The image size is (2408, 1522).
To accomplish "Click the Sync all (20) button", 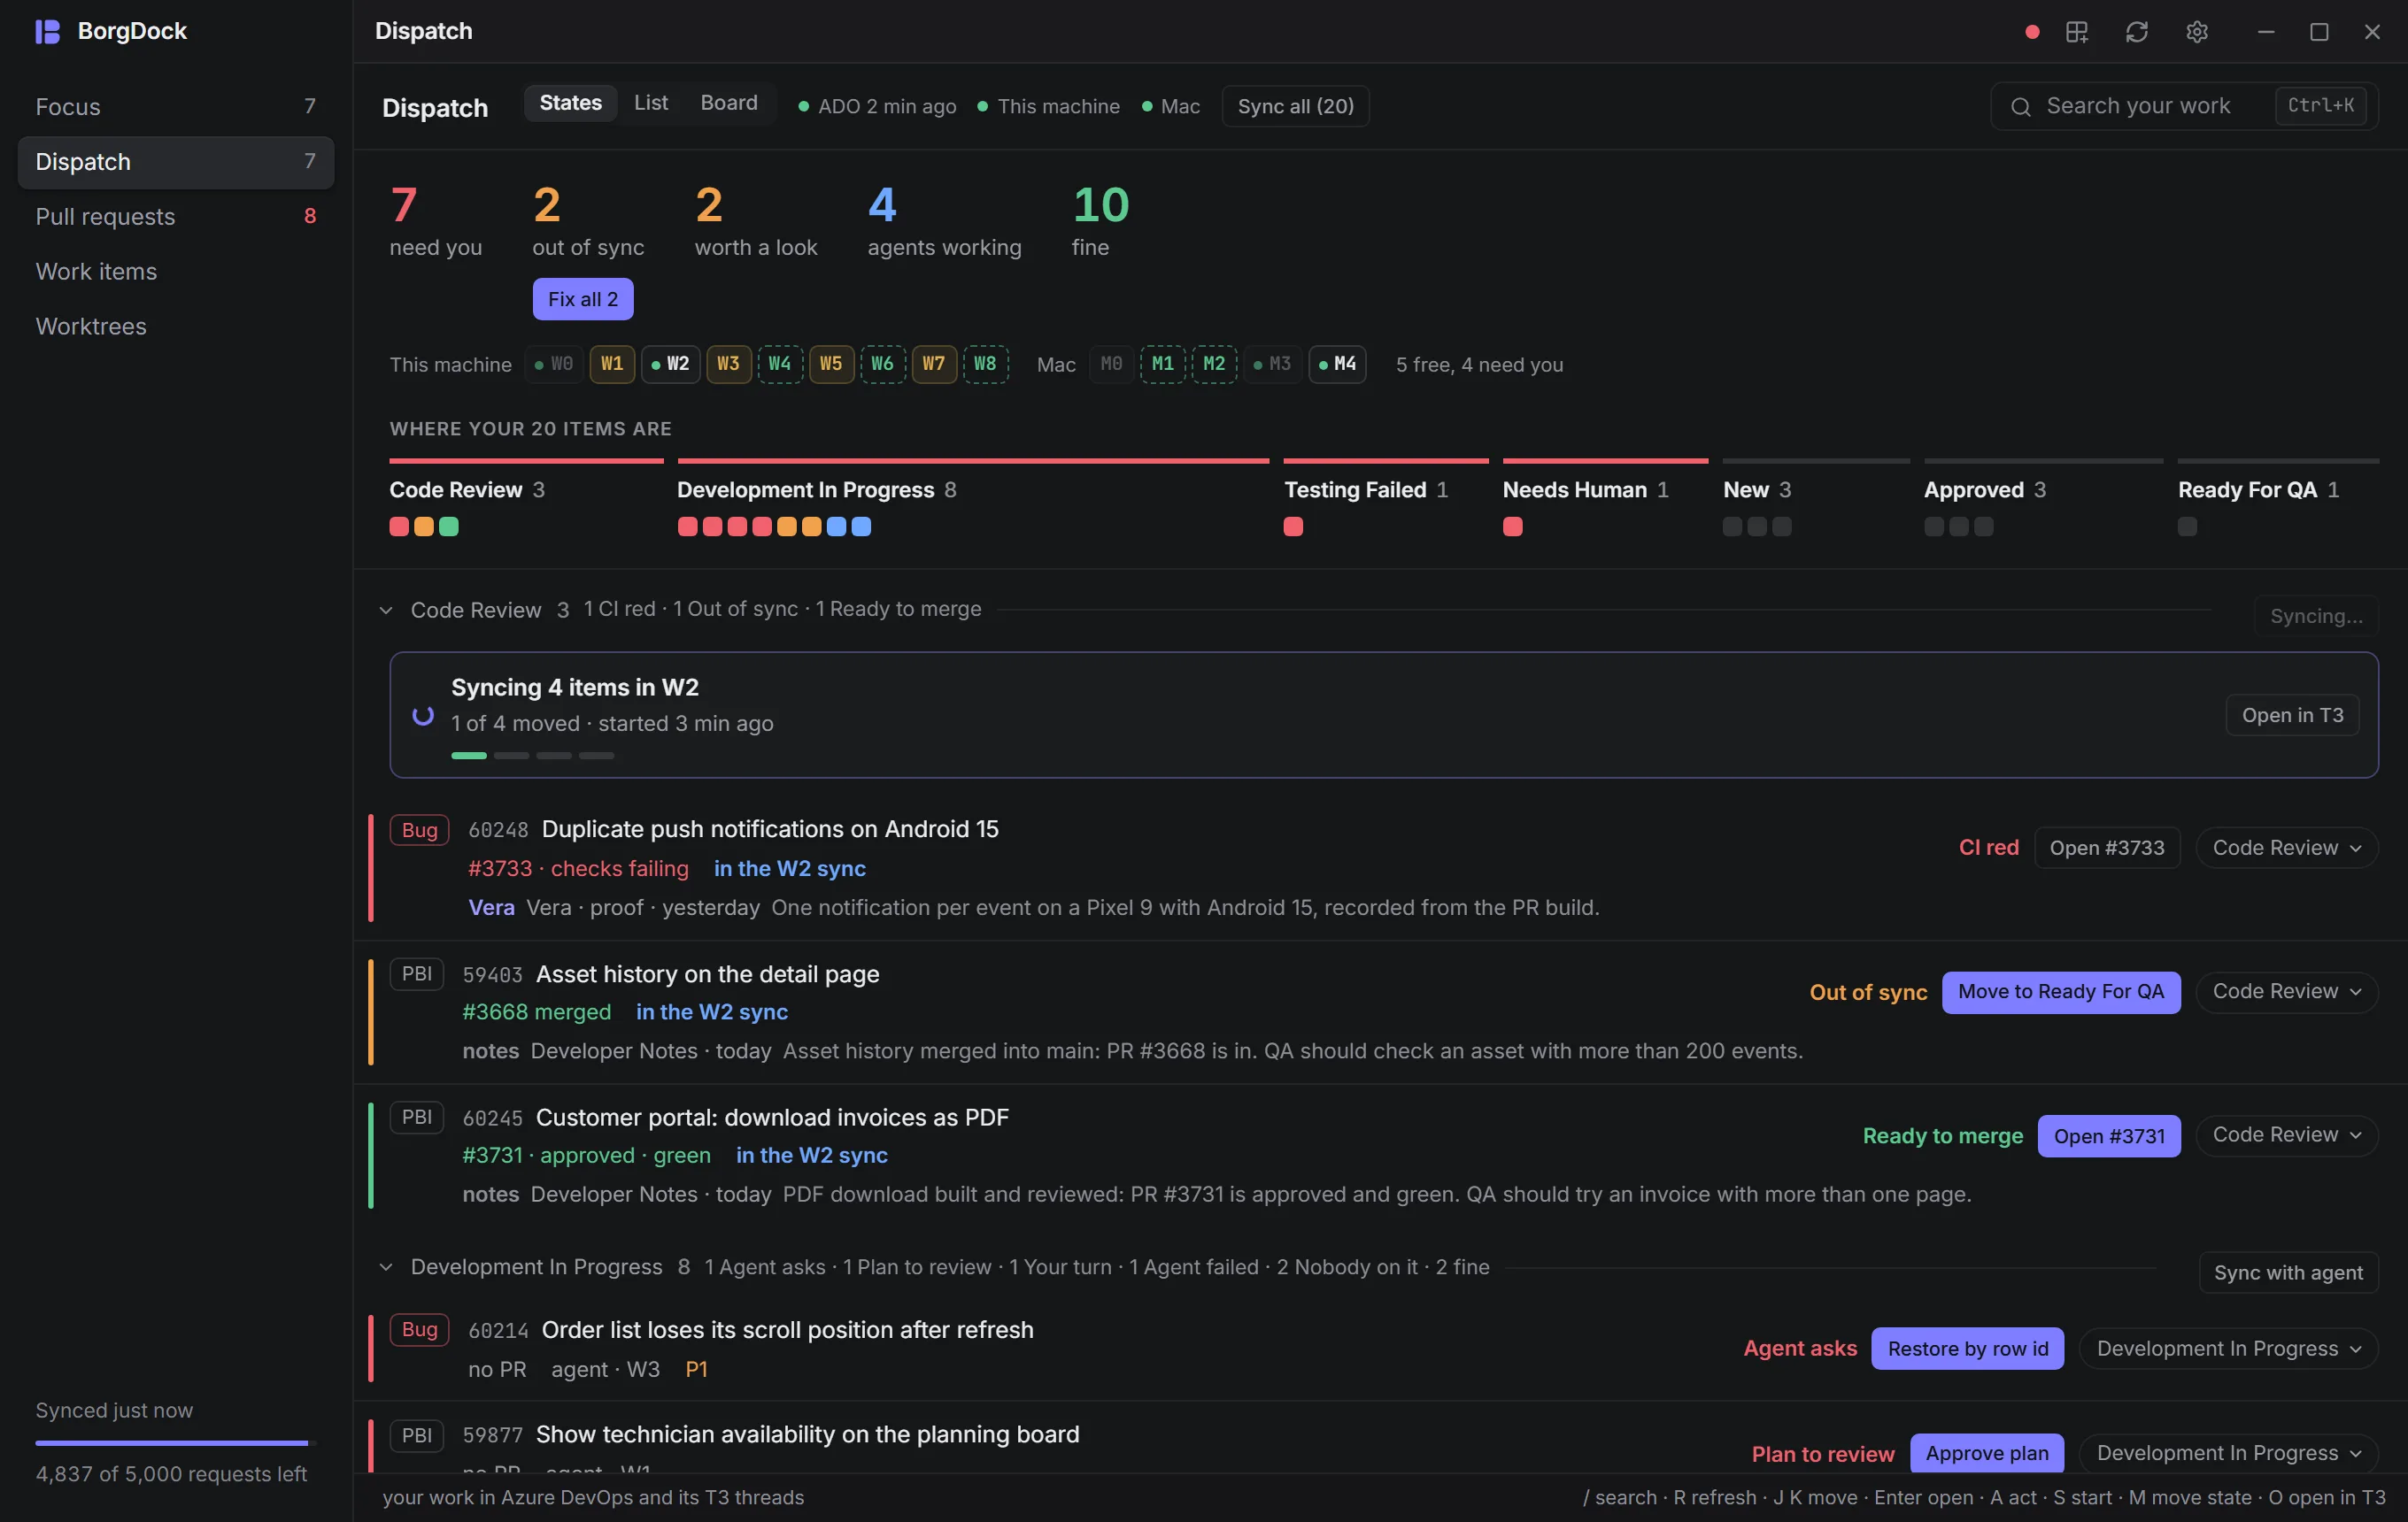I will click(x=1295, y=107).
